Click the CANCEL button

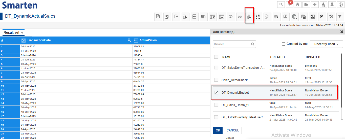(233, 130)
